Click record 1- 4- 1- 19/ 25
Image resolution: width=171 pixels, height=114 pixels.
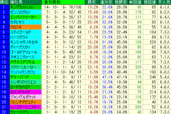tap(63, 112)
